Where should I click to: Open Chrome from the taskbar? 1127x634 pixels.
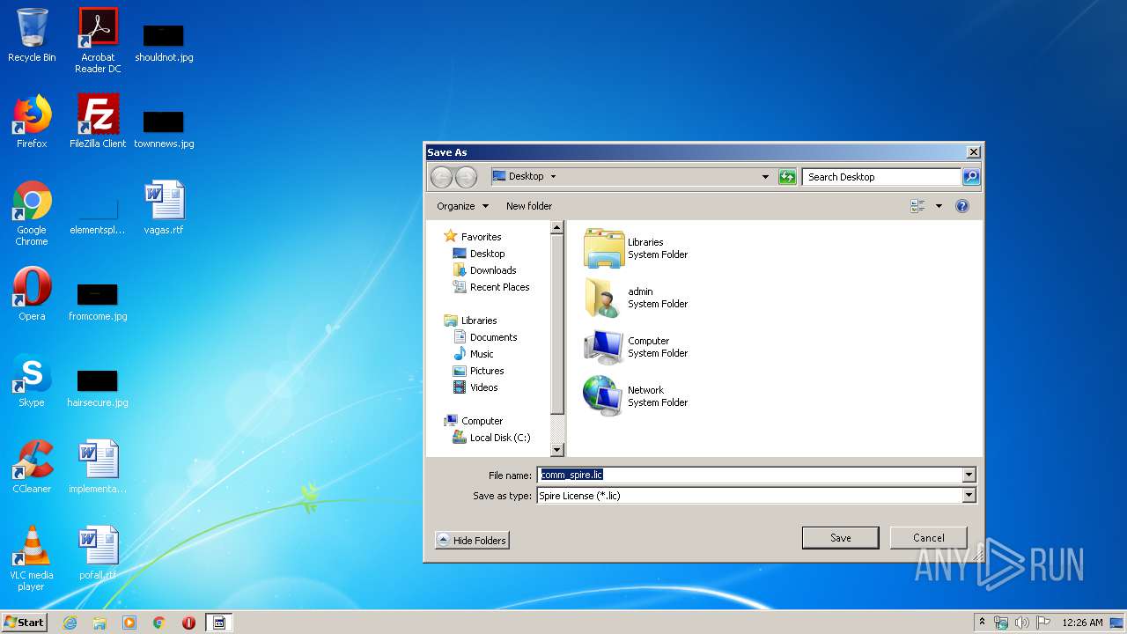click(x=159, y=623)
